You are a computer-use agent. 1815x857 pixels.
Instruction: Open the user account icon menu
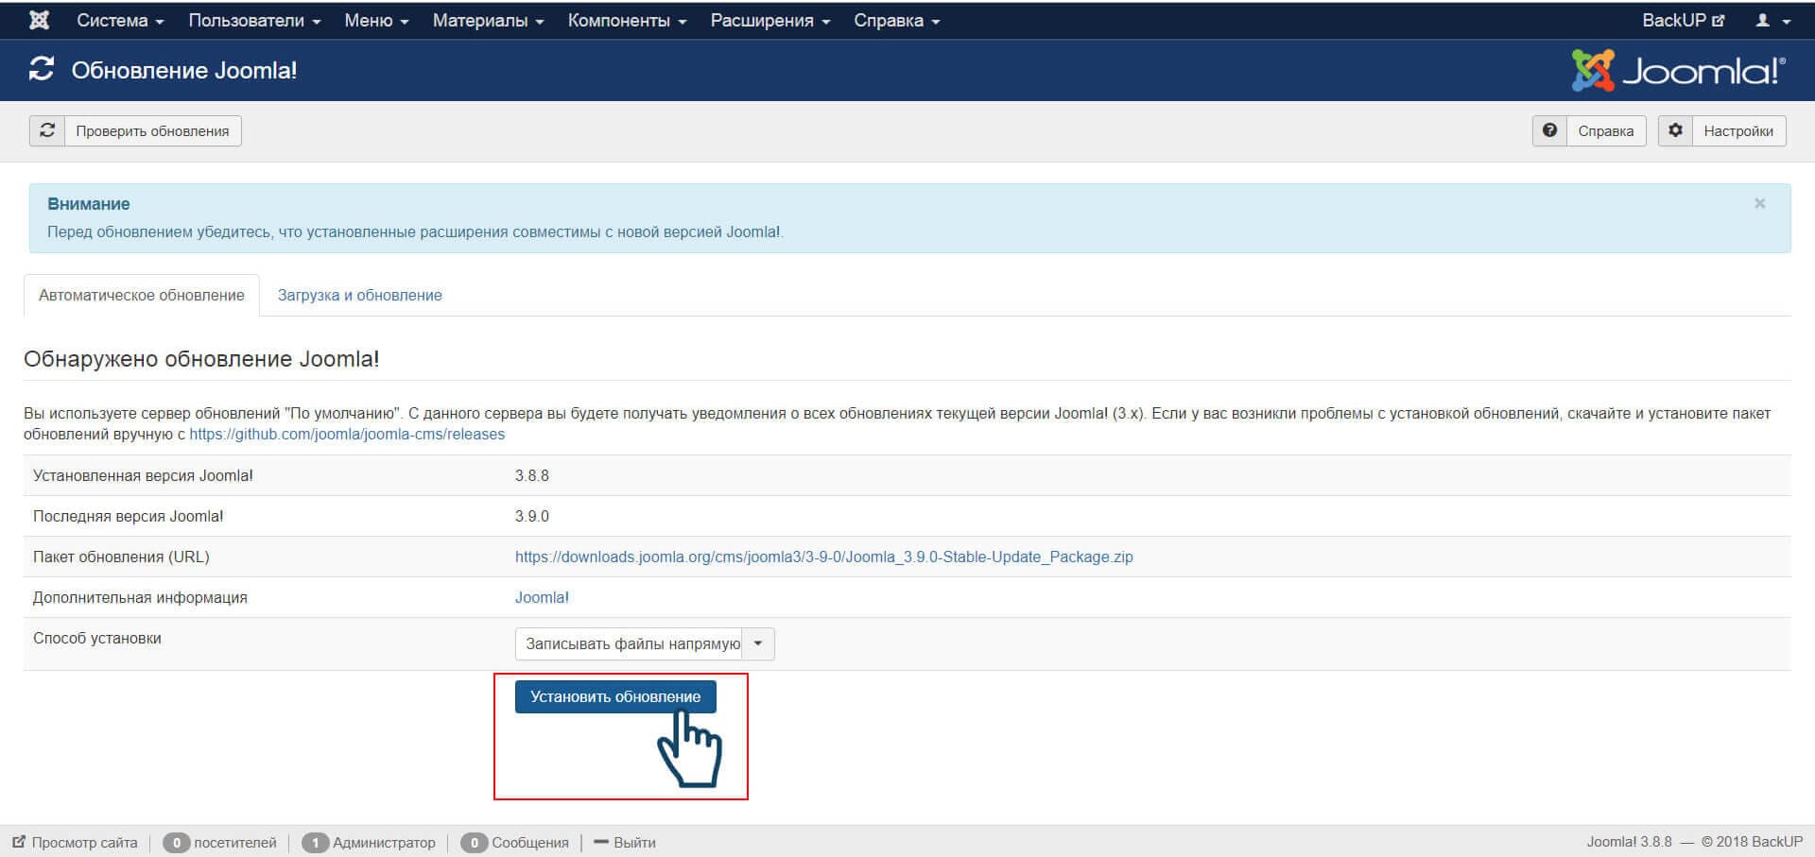tap(1772, 20)
